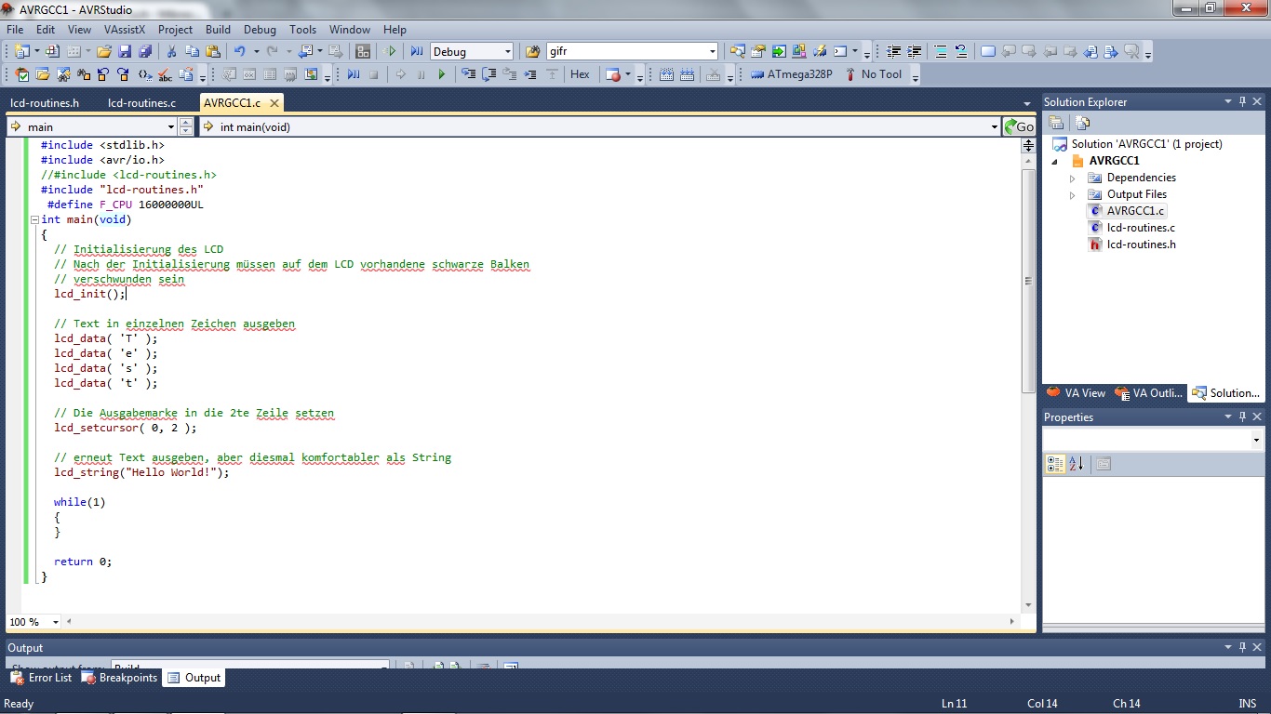Screen dimensions: 1271x714
Task: Open the File menu
Action: click(x=15, y=30)
